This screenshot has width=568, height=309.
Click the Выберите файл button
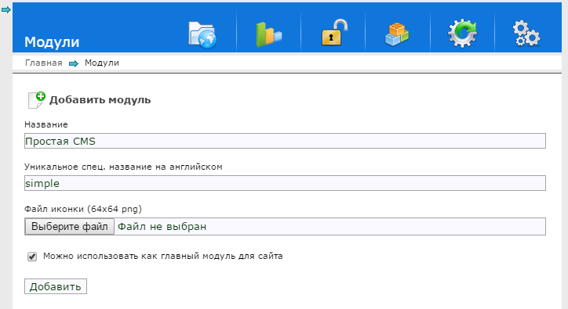pyautogui.click(x=70, y=227)
